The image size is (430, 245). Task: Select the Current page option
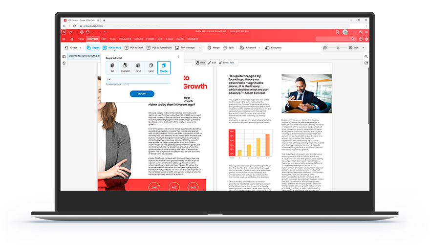(125, 67)
